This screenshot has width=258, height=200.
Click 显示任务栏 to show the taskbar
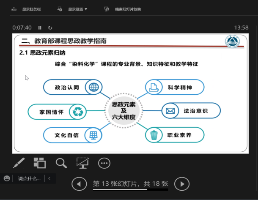point(28,9)
